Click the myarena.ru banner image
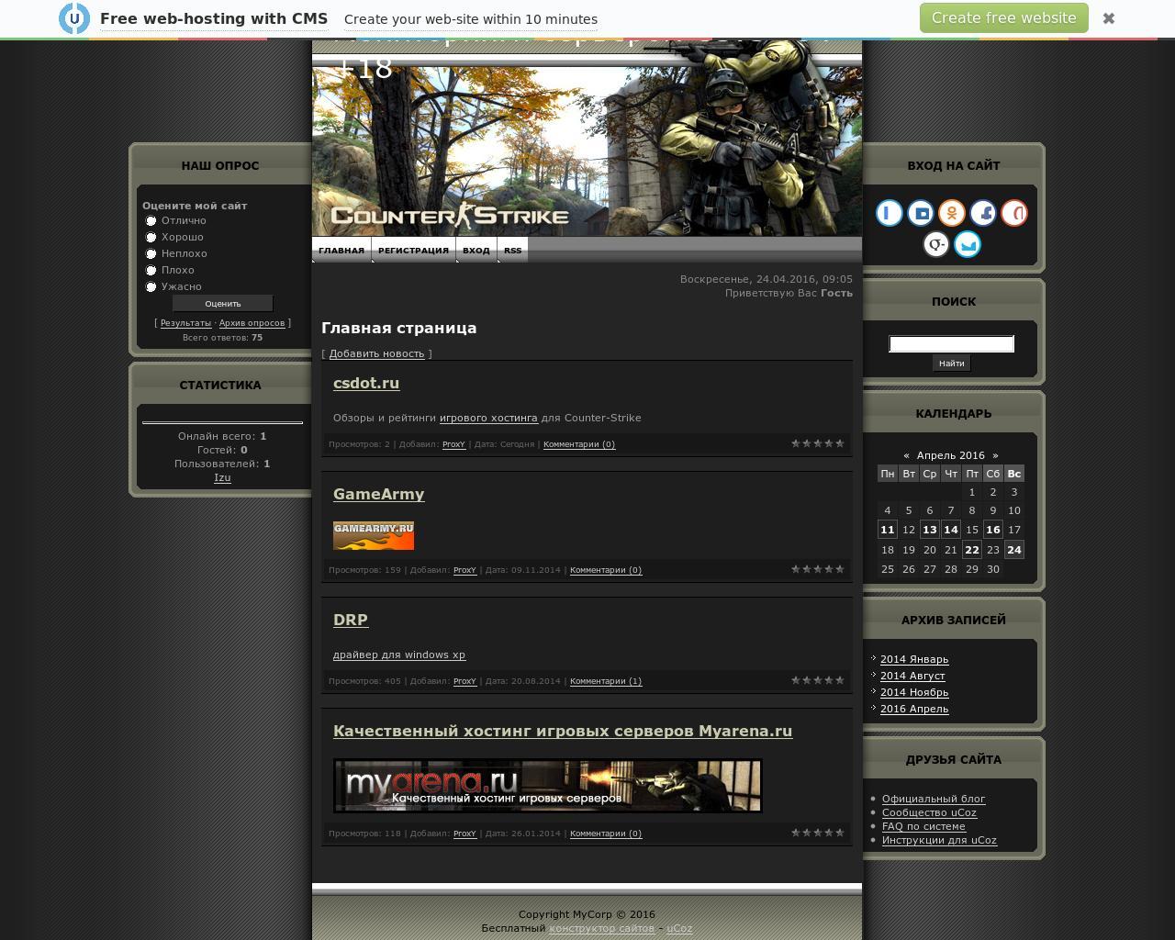The image size is (1175, 940). (x=548, y=786)
